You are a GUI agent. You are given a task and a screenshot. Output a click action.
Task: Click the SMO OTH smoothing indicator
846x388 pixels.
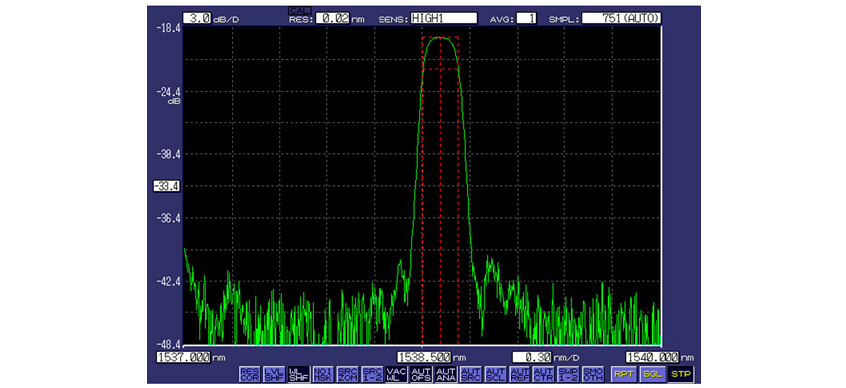click(592, 374)
